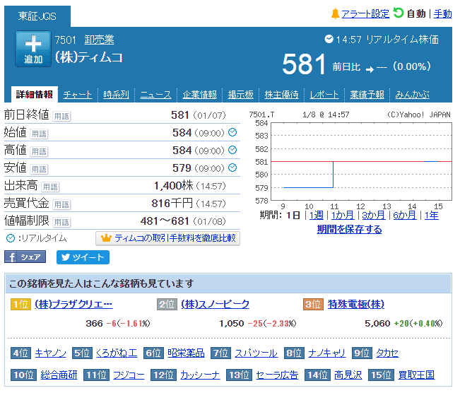Screen dimensions: 460x393
Task: Open 用語 glossary for 売買代金
Action: tap(61, 204)
